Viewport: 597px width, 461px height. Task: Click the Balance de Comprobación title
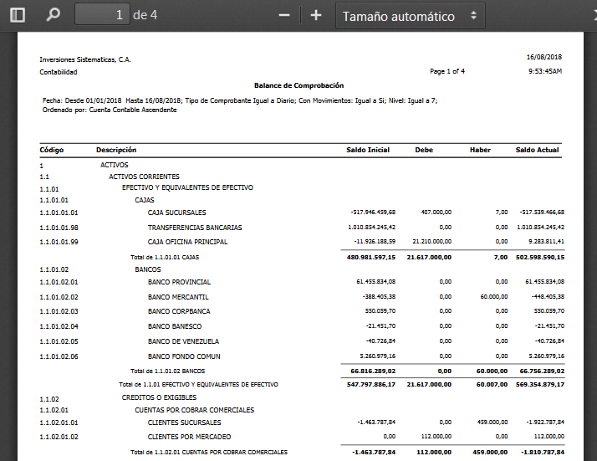(298, 85)
